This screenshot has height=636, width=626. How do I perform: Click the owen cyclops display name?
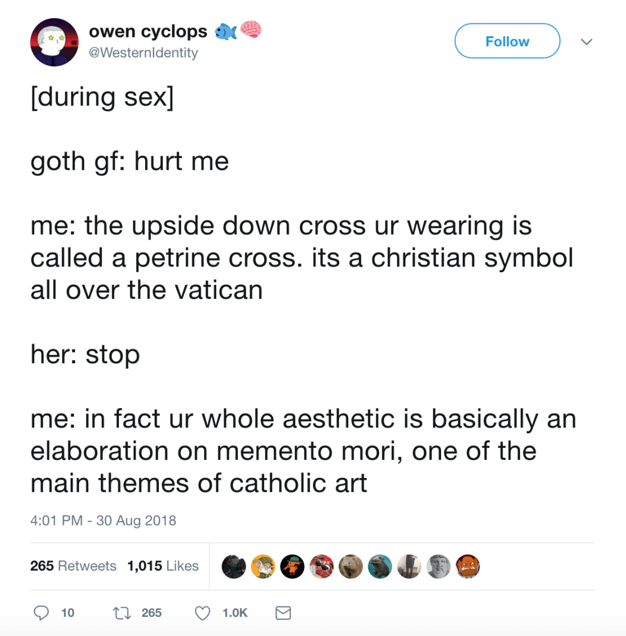(x=148, y=31)
